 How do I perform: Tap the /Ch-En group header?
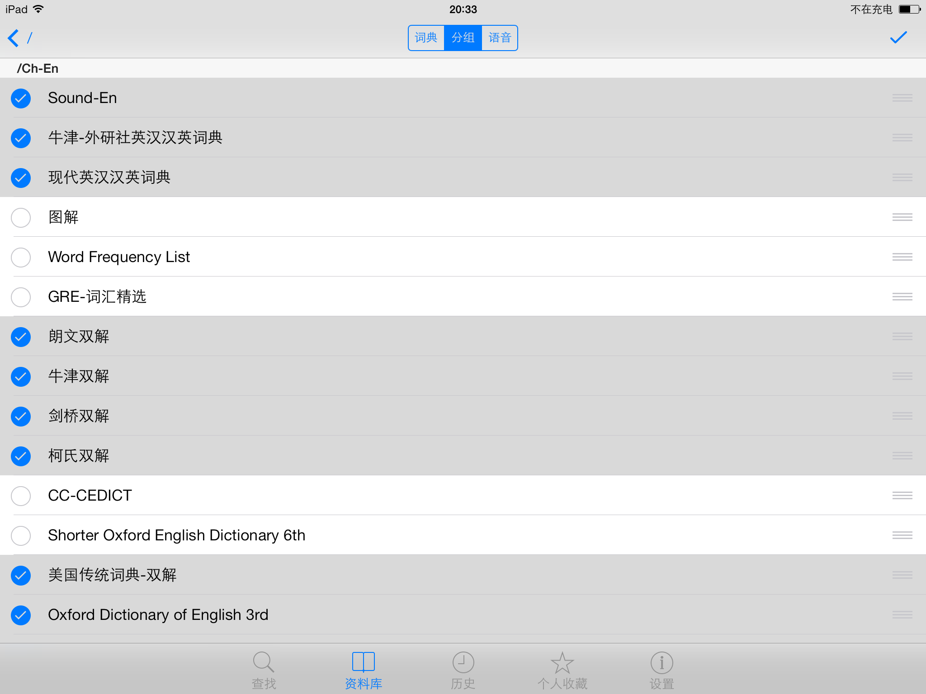[x=38, y=69]
